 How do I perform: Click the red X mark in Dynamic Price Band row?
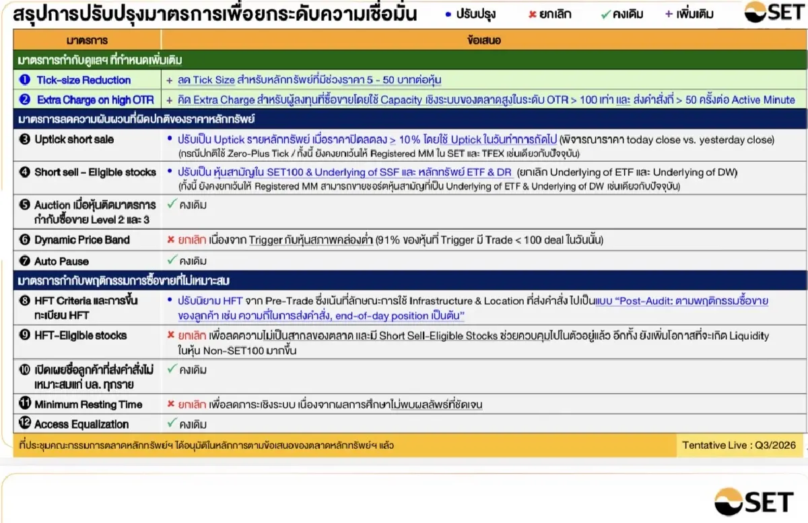pyautogui.click(x=171, y=240)
